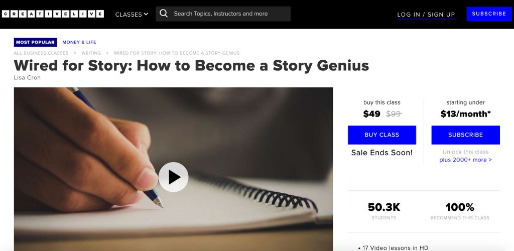This screenshot has height=251, width=514.
Task: Click the class title heading
Action: [x=191, y=65]
